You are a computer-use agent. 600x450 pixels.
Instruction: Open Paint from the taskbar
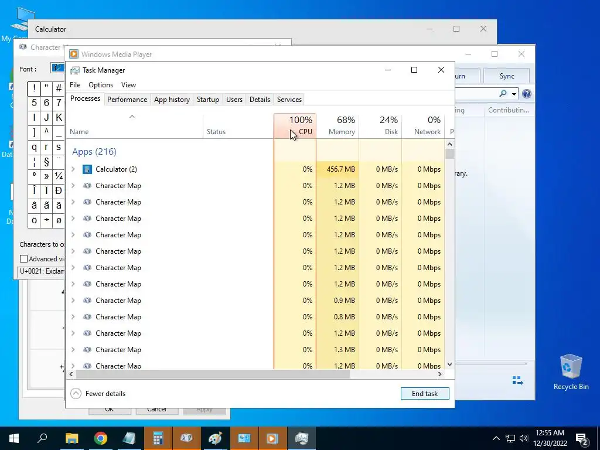tap(215, 438)
